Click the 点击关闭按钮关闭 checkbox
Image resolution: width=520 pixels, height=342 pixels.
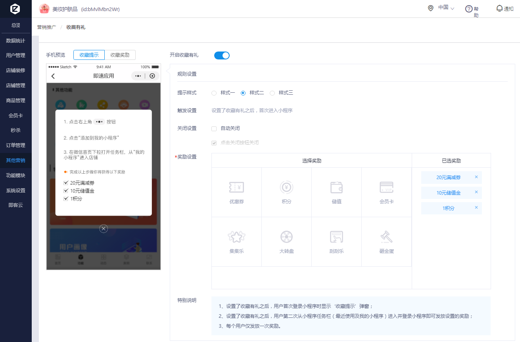tap(214, 143)
